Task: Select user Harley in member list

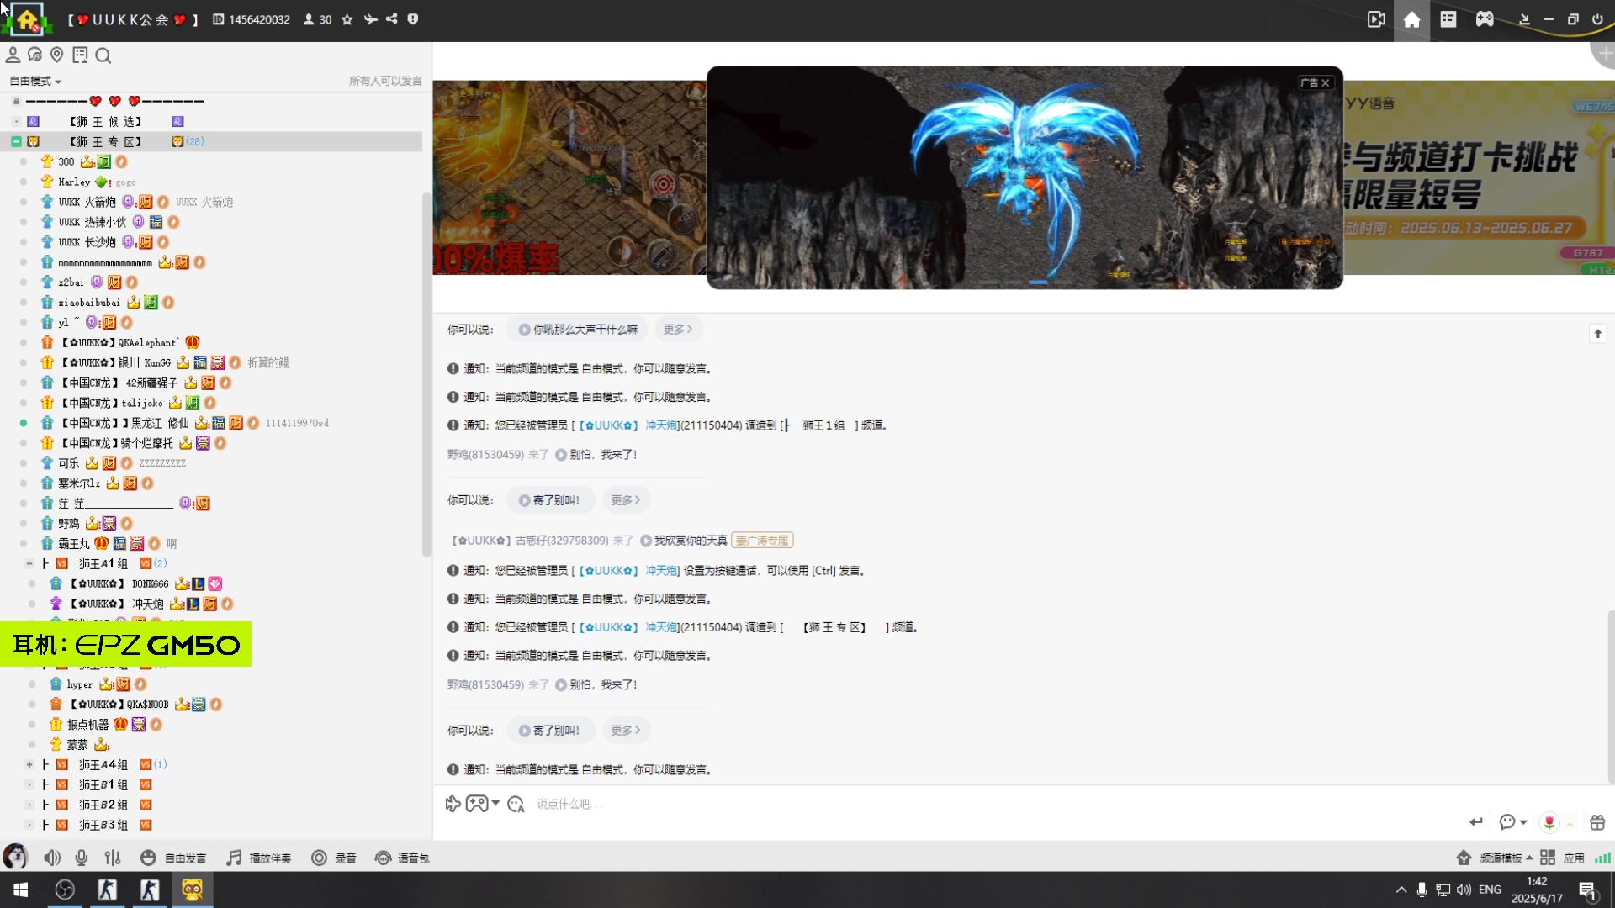Action: tap(74, 182)
